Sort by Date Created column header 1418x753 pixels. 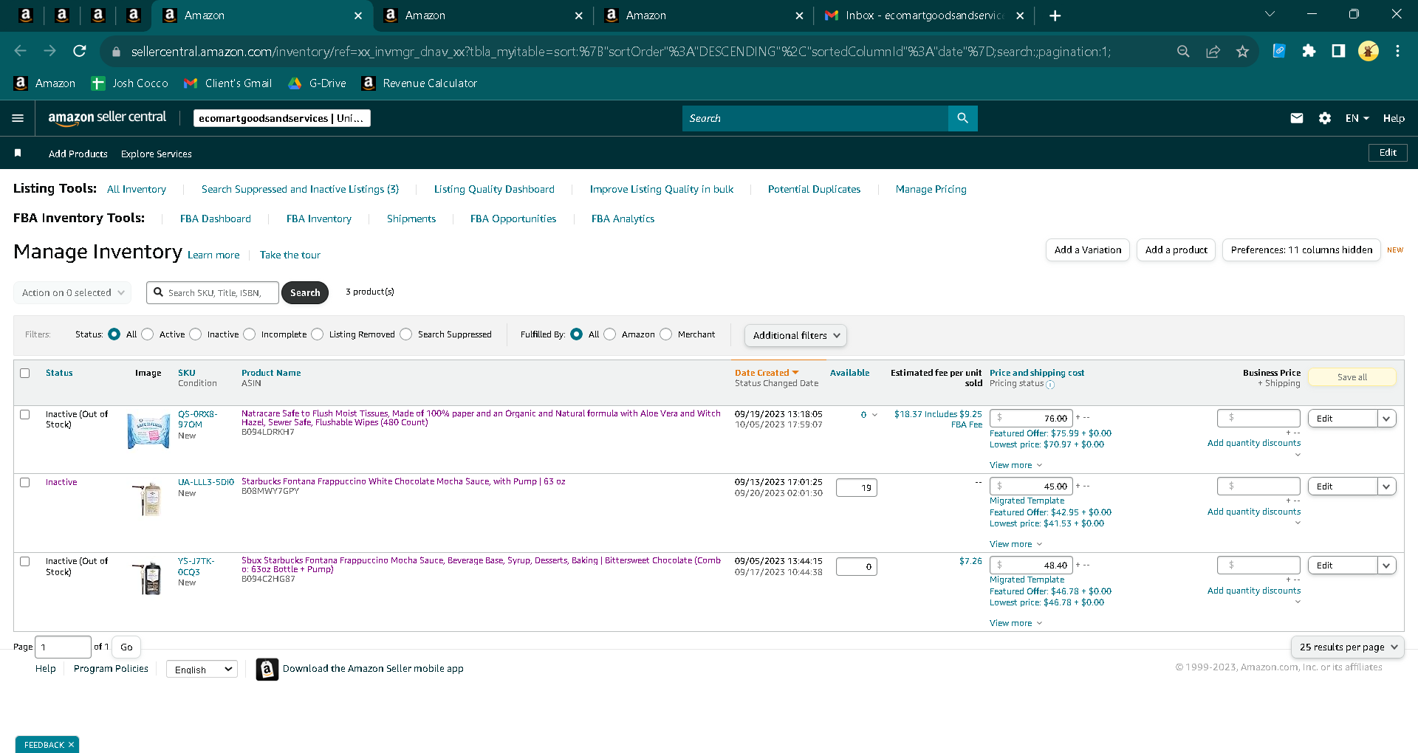point(767,373)
